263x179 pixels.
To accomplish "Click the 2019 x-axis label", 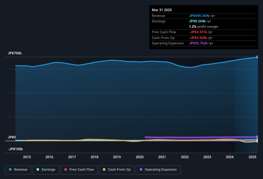I will (117, 157).
